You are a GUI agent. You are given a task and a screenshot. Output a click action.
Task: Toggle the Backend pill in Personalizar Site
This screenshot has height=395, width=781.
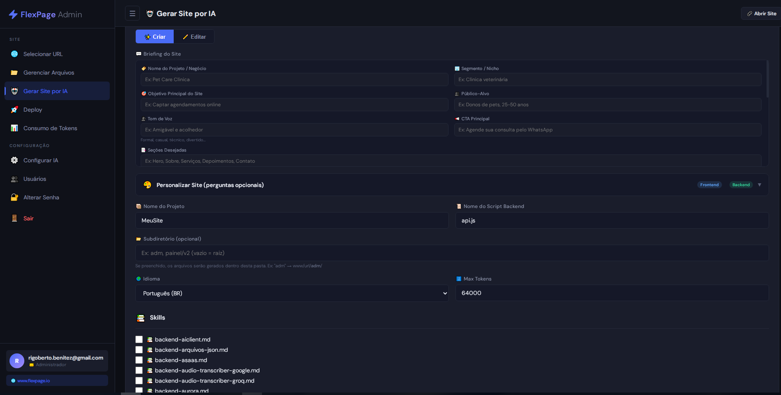[x=741, y=185]
